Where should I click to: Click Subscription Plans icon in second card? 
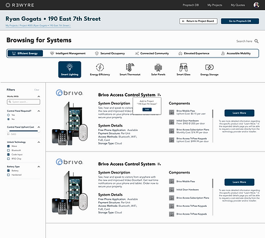[171, 198]
